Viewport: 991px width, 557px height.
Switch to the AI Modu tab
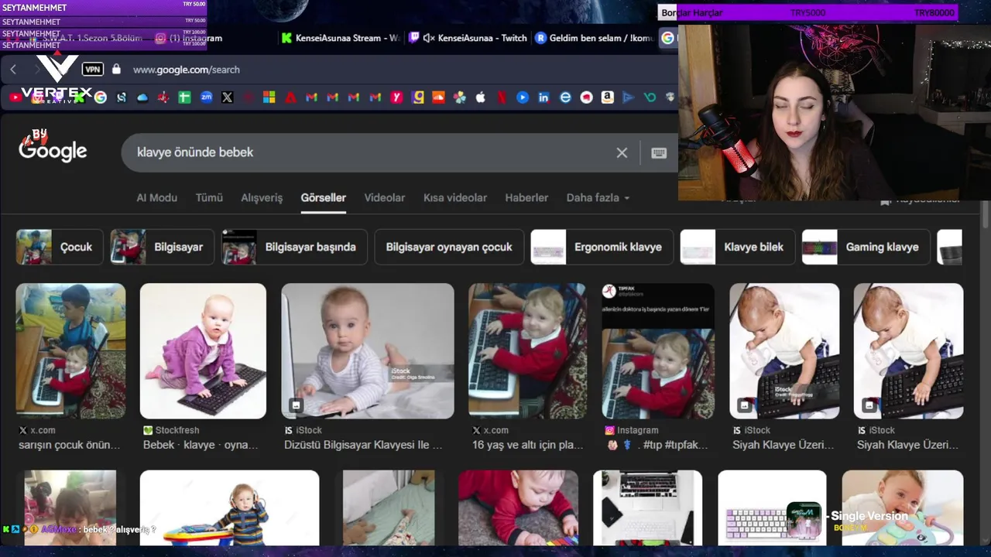[x=157, y=198]
